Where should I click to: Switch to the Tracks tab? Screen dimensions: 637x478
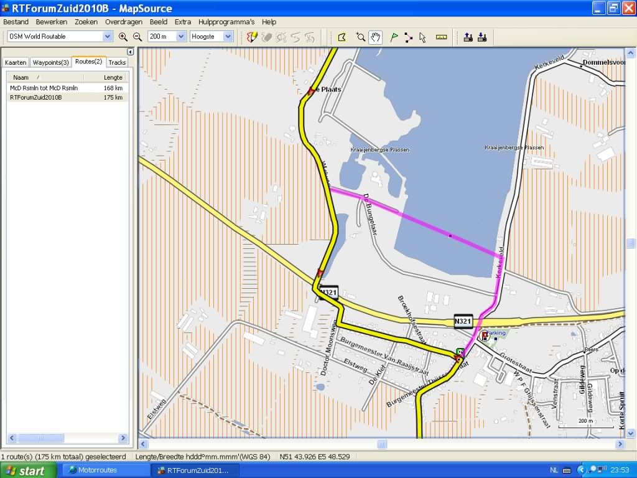click(x=117, y=63)
